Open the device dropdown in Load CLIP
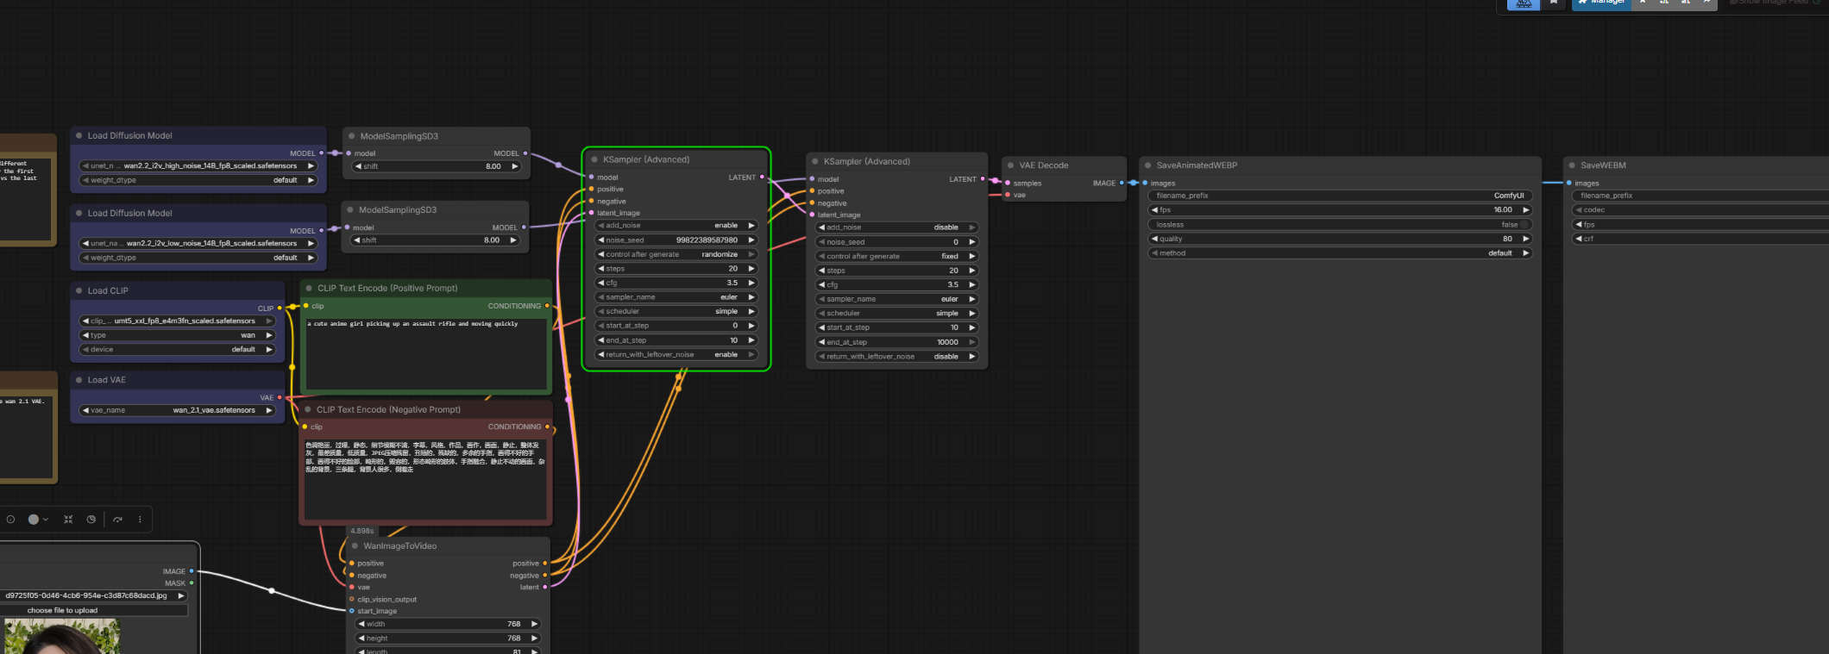Image resolution: width=1829 pixels, height=654 pixels. [x=177, y=350]
